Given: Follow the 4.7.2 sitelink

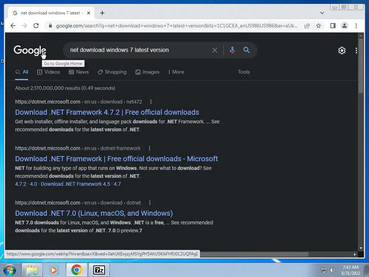Looking at the screenshot, I should coord(21,184).
